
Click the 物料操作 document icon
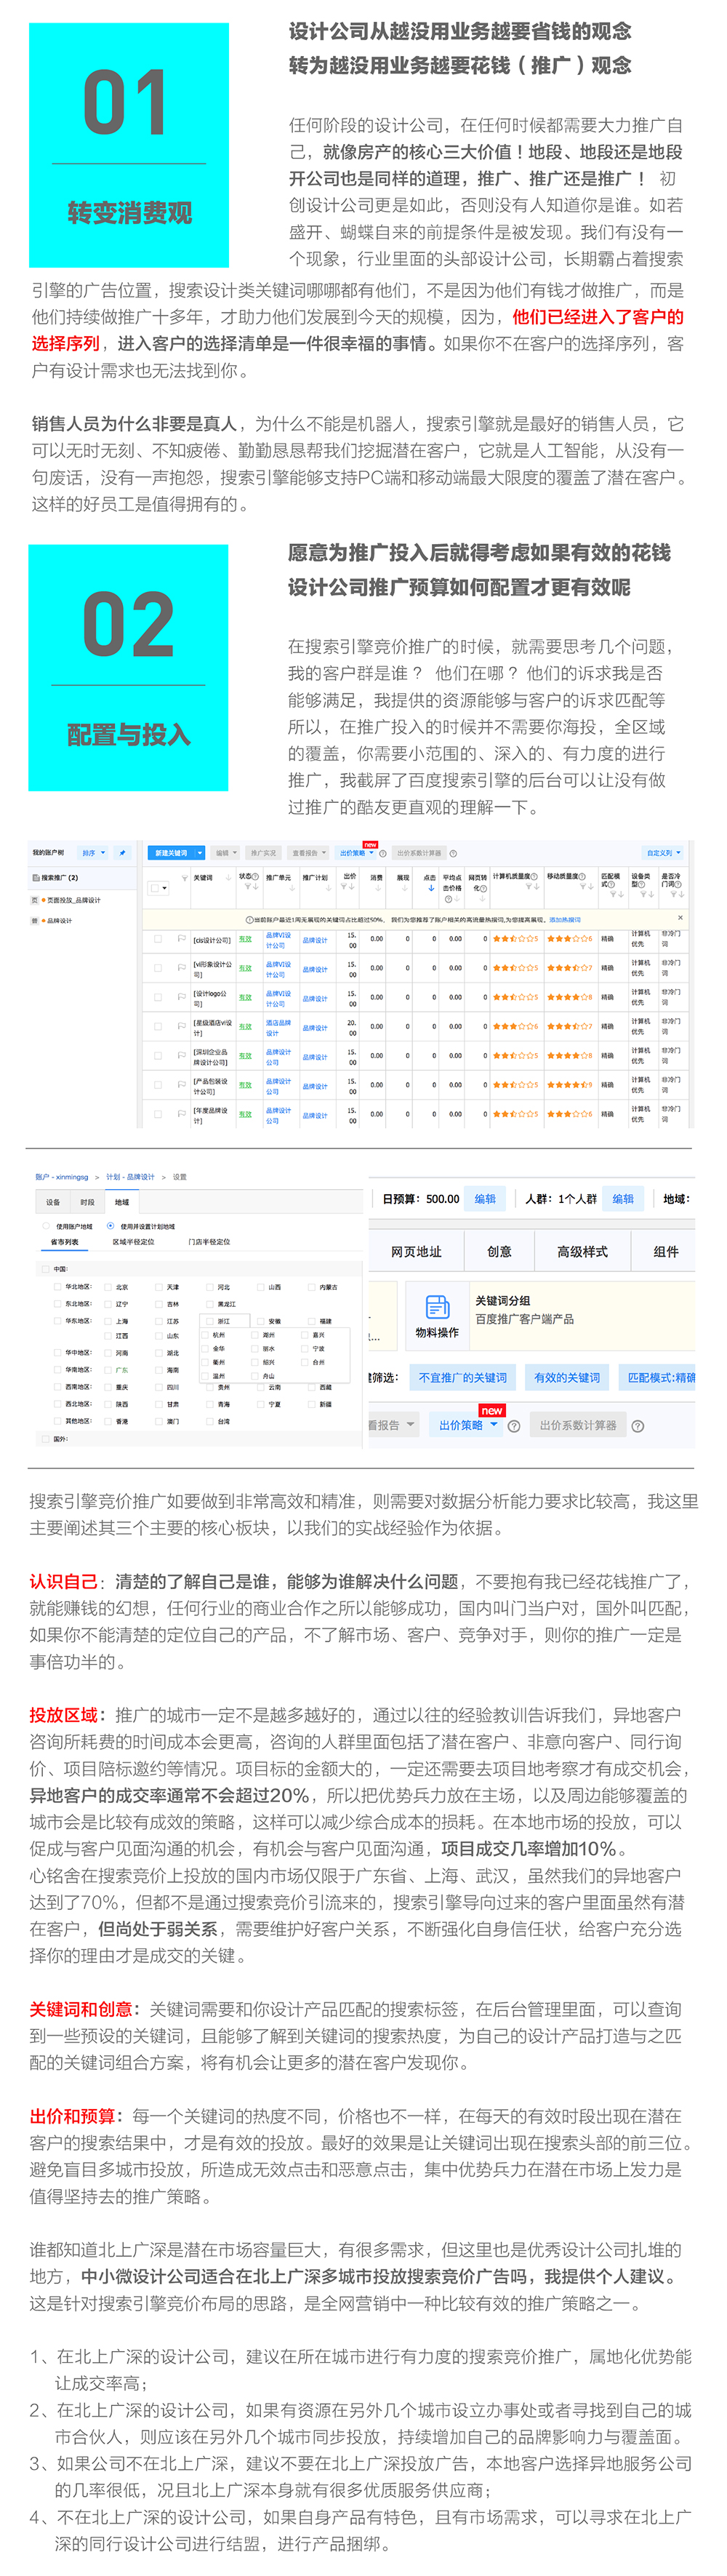tap(437, 1306)
